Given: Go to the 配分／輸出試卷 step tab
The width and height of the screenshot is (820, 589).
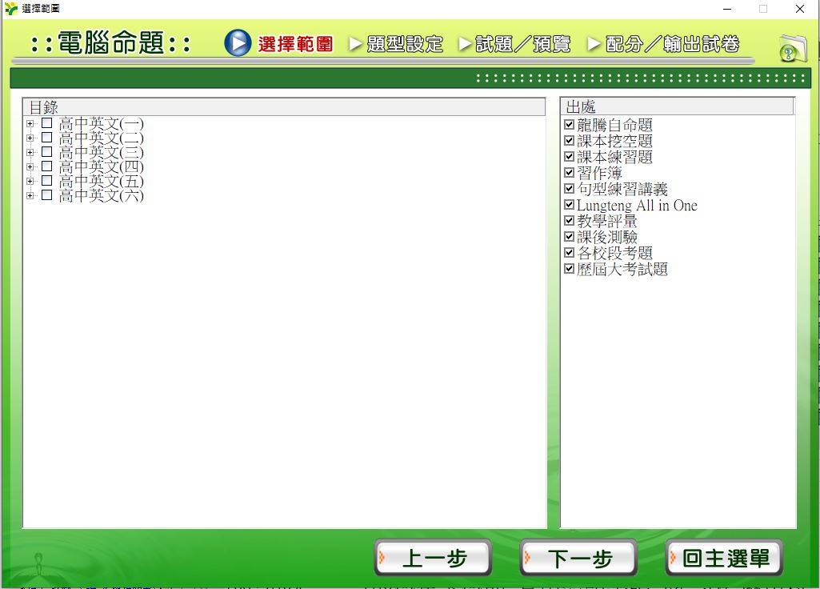Looking at the screenshot, I should point(673,44).
